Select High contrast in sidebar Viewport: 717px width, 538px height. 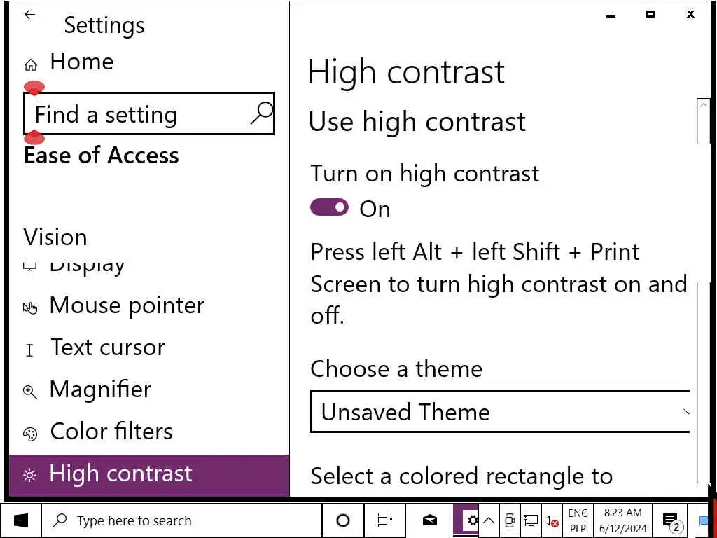coord(120,474)
